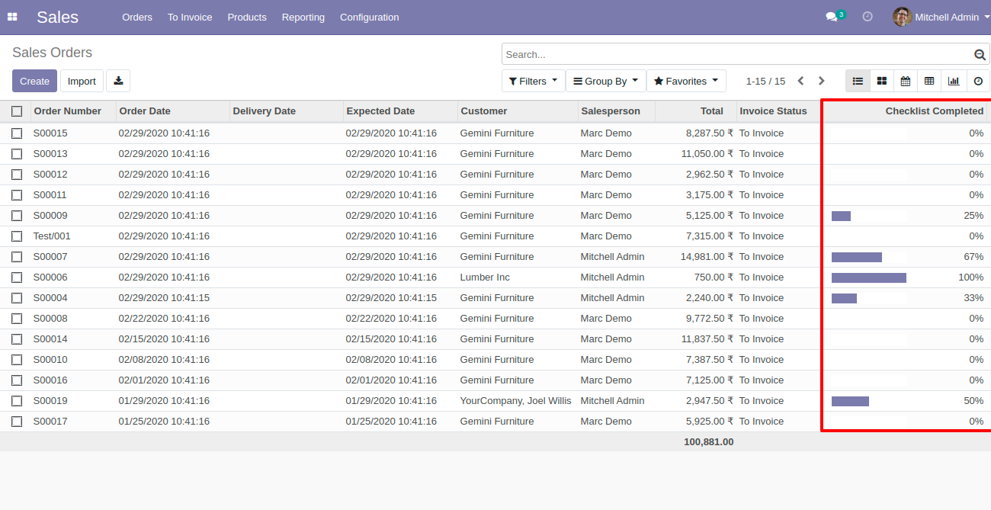Image resolution: width=991 pixels, height=510 pixels.
Task: Click the 1-15 / 15 pager counter
Action: pos(765,81)
